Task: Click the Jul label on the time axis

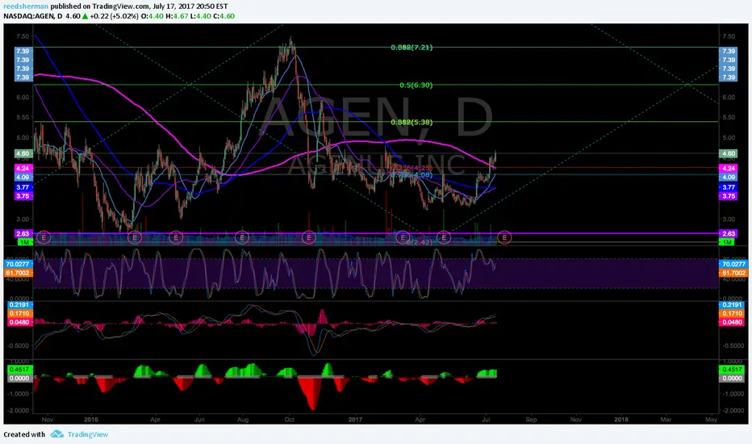Action: pyautogui.click(x=486, y=420)
